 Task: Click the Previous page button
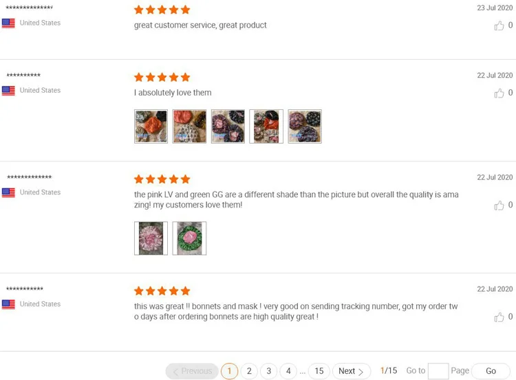tap(192, 371)
